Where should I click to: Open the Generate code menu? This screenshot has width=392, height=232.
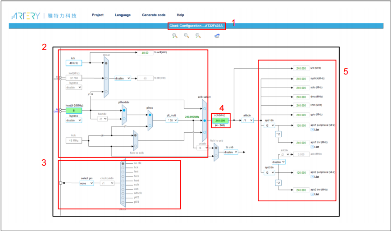tap(154, 15)
